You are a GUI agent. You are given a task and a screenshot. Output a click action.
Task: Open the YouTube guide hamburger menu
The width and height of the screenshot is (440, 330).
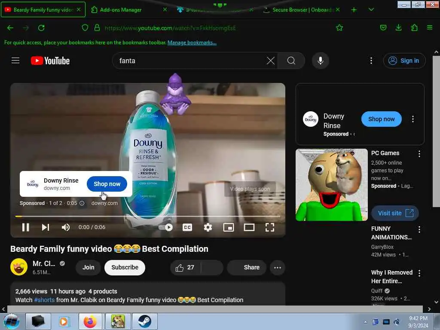tap(15, 61)
